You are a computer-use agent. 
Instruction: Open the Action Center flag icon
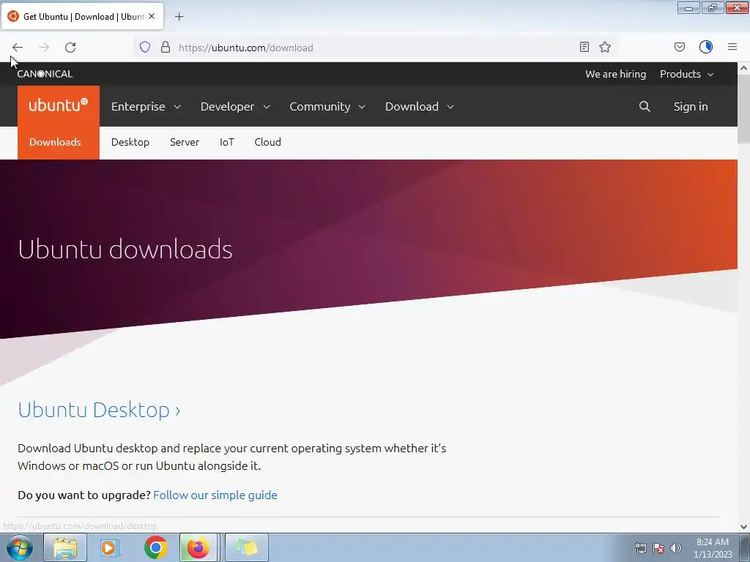[658, 548]
